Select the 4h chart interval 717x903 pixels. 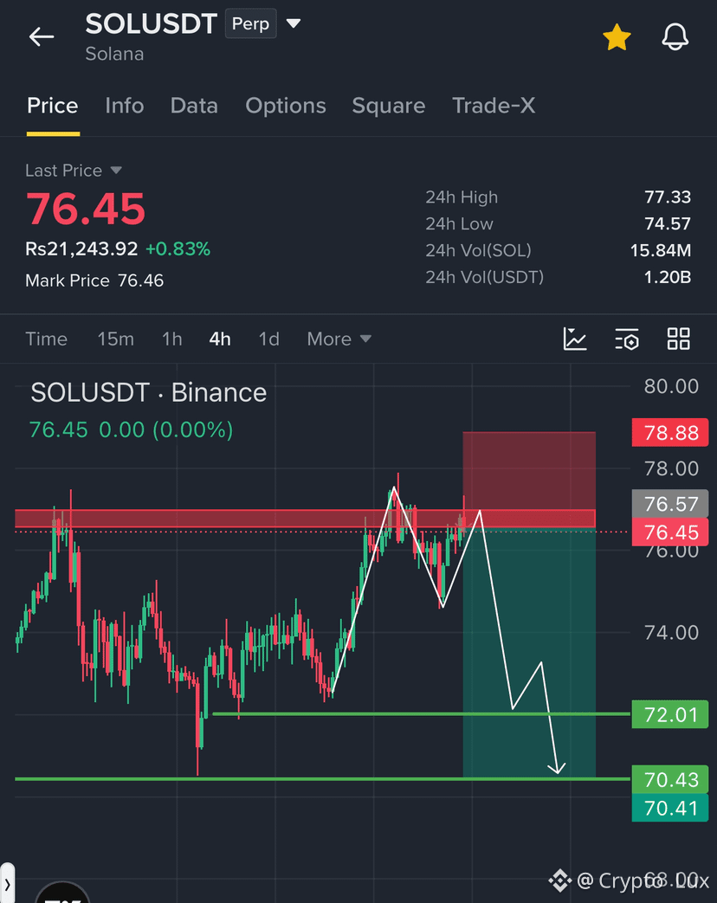[x=220, y=339]
